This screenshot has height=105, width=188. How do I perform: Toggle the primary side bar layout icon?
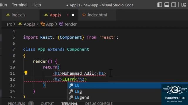(x=160, y=5)
